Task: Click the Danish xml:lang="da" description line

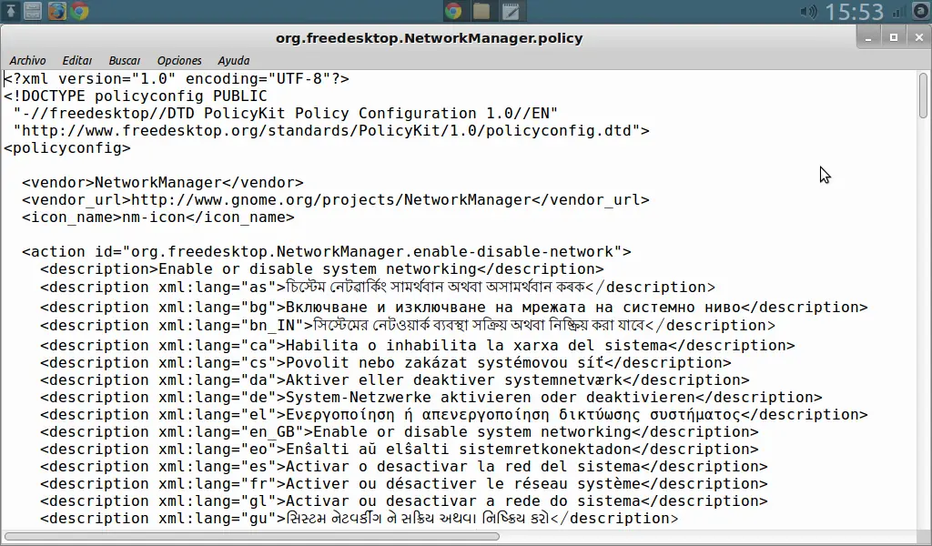Action: (395, 379)
